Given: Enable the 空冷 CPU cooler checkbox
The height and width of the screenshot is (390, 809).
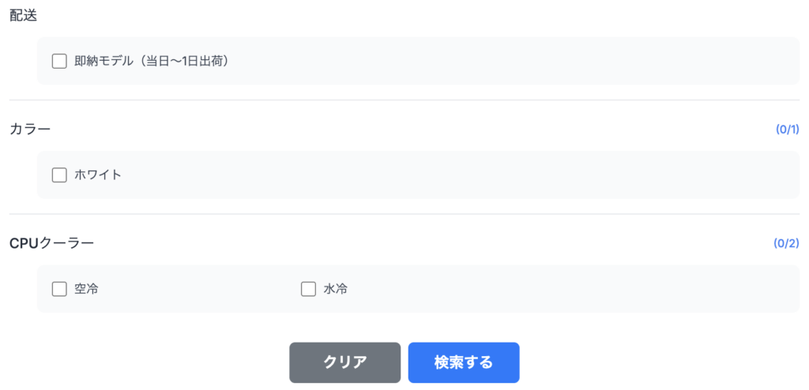Looking at the screenshot, I should point(59,289).
